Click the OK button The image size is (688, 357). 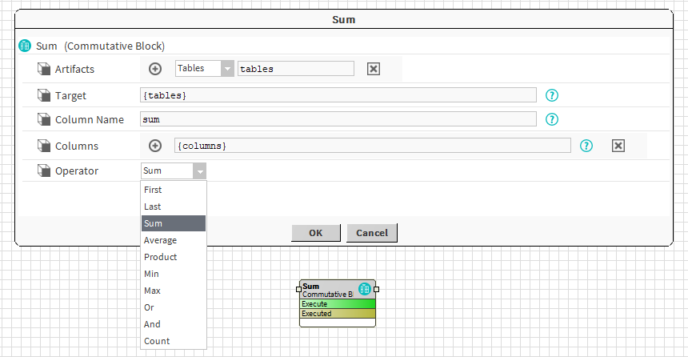(x=315, y=233)
